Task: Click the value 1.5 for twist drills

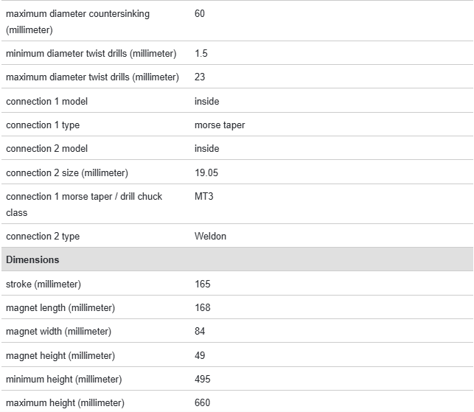Action: [x=201, y=54]
